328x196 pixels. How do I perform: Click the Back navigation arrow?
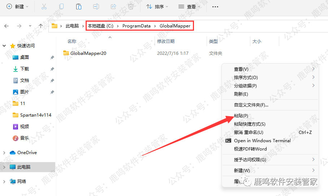point(7,26)
